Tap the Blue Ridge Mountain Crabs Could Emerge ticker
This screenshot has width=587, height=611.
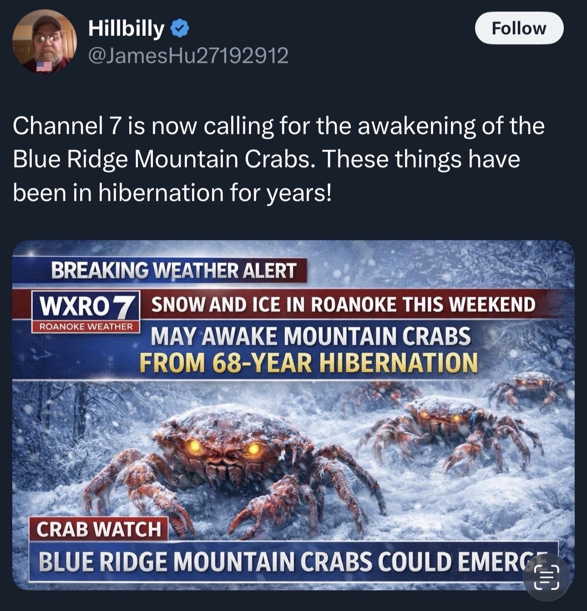pyautogui.click(x=293, y=561)
